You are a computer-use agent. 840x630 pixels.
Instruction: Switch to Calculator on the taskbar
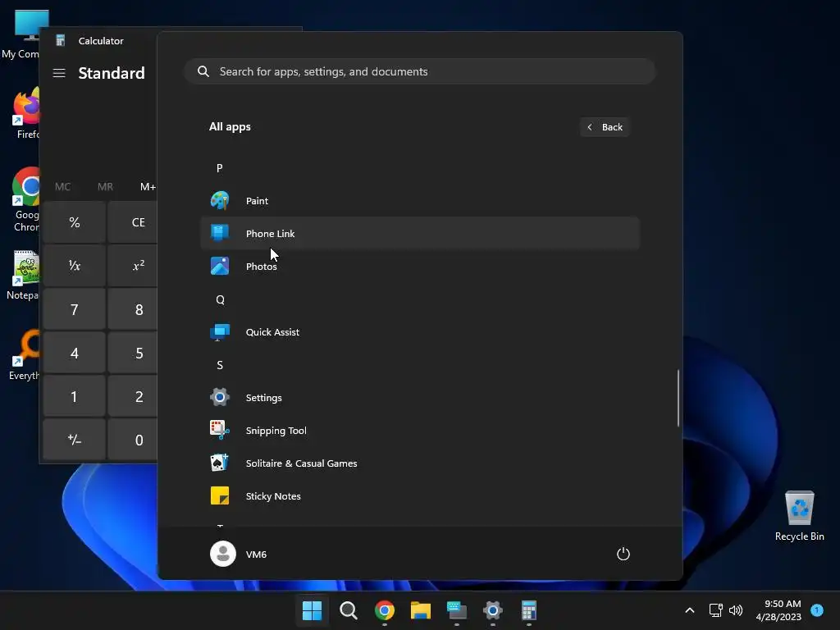coord(529,610)
